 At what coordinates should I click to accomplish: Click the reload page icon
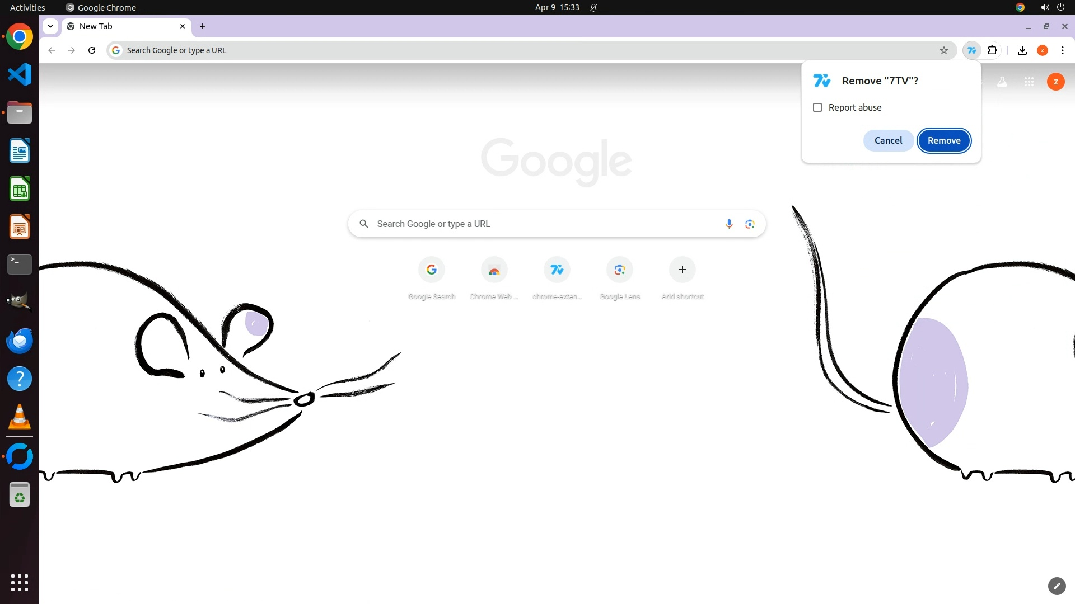click(92, 50)
